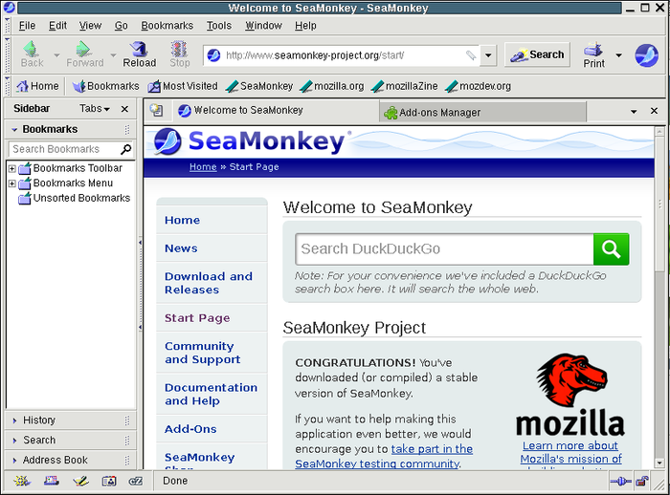Open the Window menu
The height and width of the screenshot is (495, 670).
(263, 26)
